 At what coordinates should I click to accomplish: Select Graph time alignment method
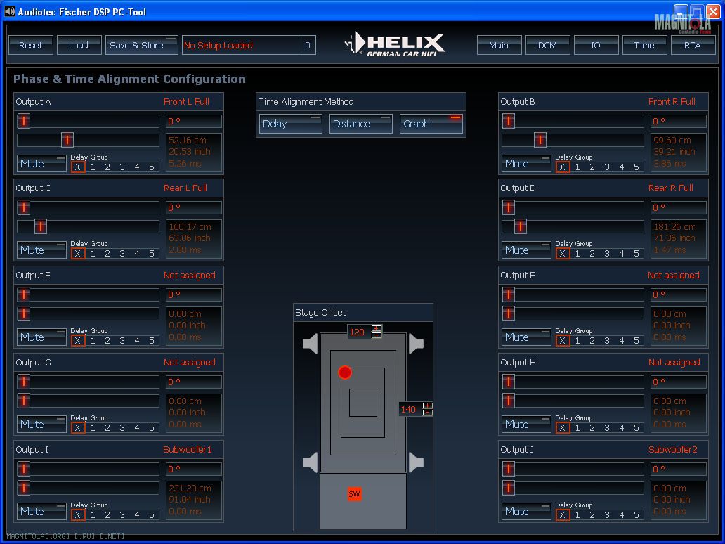(431, 124)
